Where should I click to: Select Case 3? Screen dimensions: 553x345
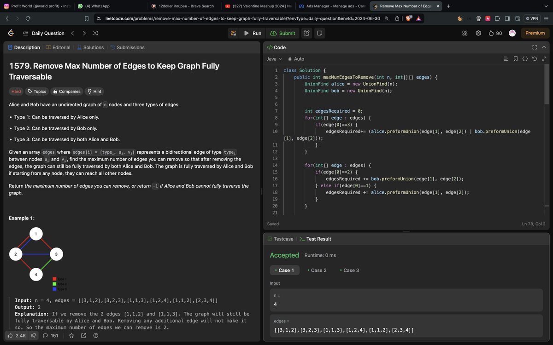click(349, 270)
